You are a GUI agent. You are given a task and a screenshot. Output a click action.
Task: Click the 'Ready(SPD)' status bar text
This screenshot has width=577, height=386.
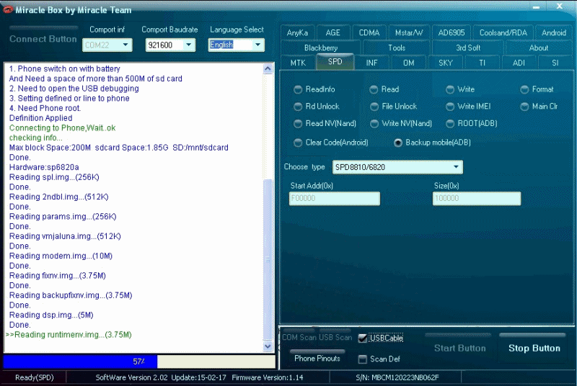pyautogui.click(x=34, y=377)
